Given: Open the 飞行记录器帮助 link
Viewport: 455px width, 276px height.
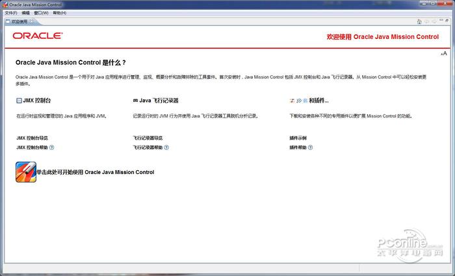Looking at the screenshot, I should coord(148,147).
